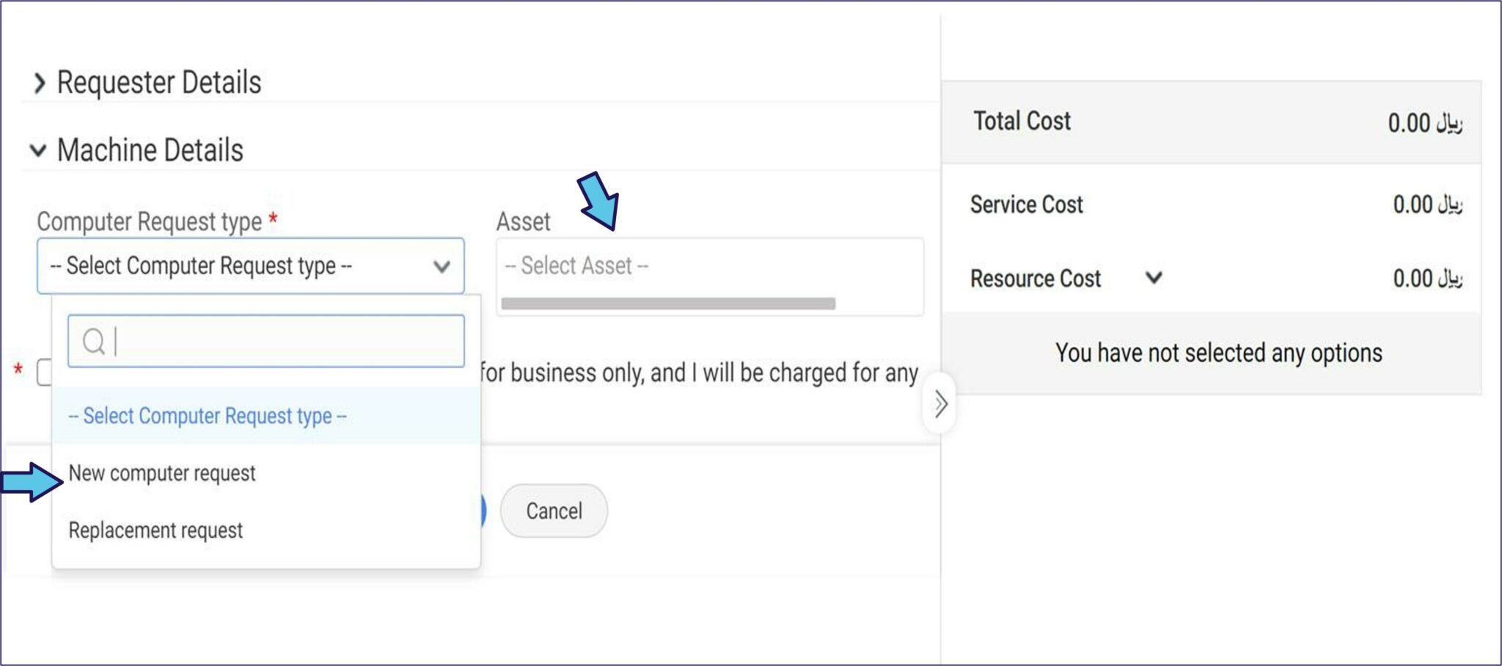This screenshot has width=1502, height=666.
Task: Click the Total Cost amount value
Action: [x=1424, y=123]
